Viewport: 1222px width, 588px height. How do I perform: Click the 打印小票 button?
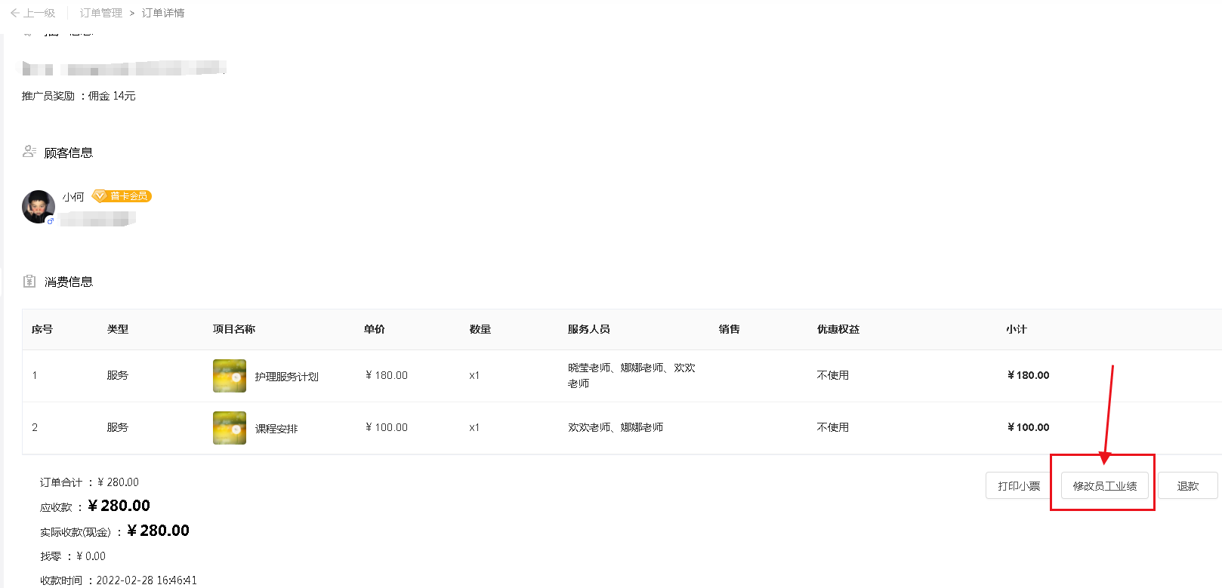(1019, 486)
